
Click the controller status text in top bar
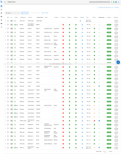coord(100,2)
